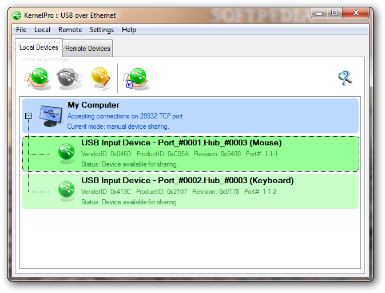This screenshot has height=293, width=385.
Task: Select the My Computer heading
Action: click(94, 105)
